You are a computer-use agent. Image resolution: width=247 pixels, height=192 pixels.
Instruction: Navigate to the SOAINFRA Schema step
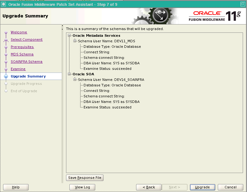click(27, 62)
